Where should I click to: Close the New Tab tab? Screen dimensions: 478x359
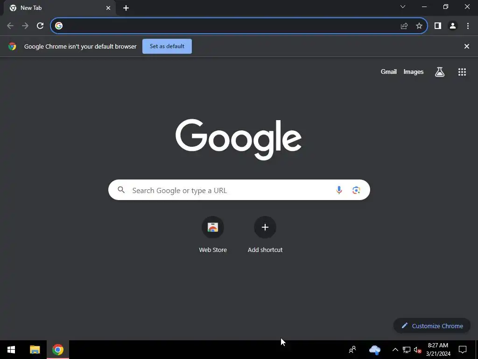coord(108,8)
